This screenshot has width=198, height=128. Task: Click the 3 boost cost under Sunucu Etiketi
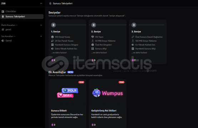click(x=53, y=125)
